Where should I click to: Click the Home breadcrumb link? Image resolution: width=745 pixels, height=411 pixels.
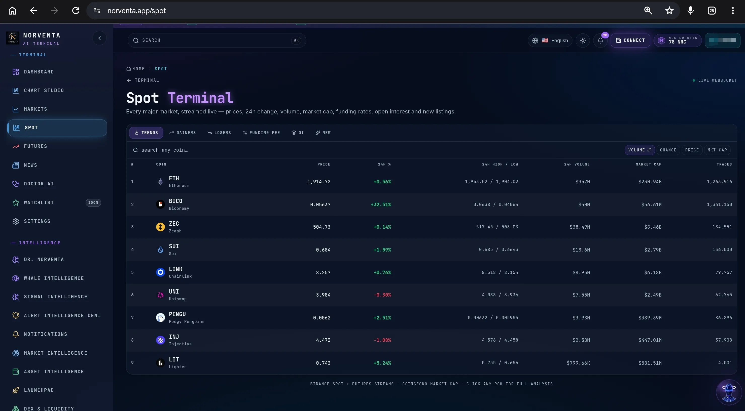pyautogui.click(x=135, y=69)
